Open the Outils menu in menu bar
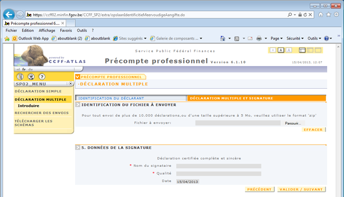Screen dimensions: 344x197 tap(82, 31)
